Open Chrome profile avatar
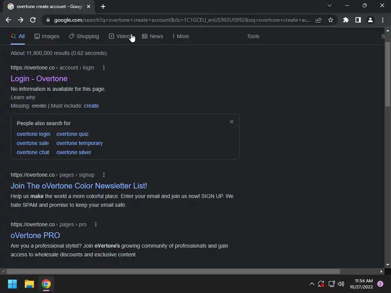391x293 pixels. click(x=370, y=20)
